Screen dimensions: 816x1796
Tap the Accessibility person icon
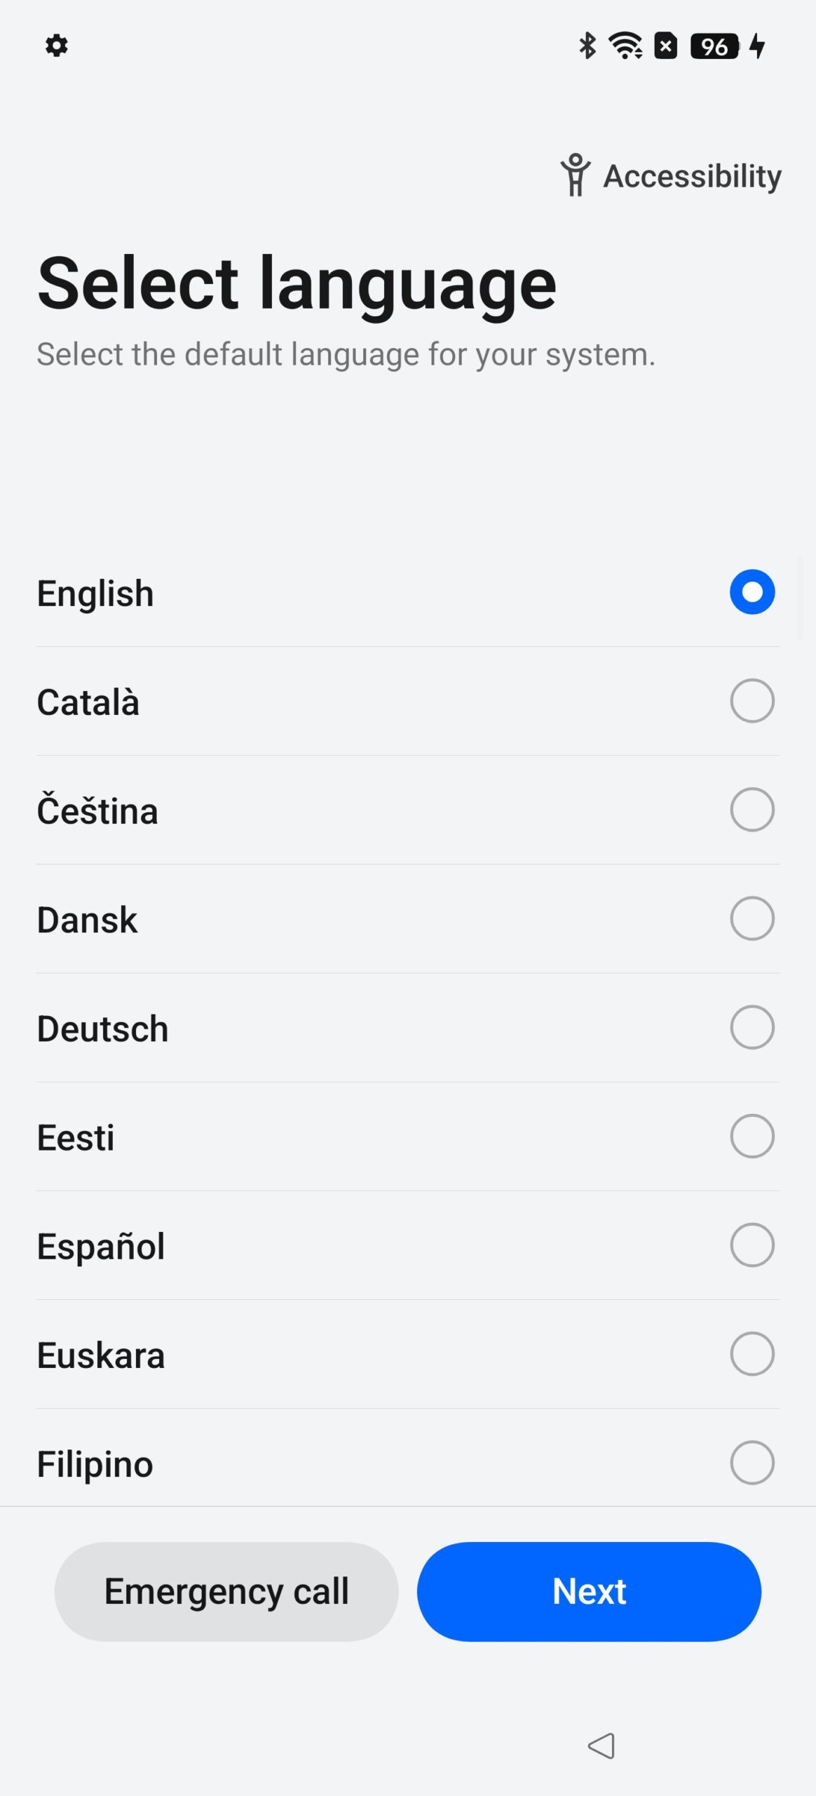(x=576, y=175)
